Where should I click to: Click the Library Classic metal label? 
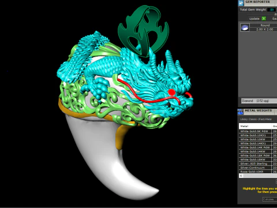tap(256, 119)
